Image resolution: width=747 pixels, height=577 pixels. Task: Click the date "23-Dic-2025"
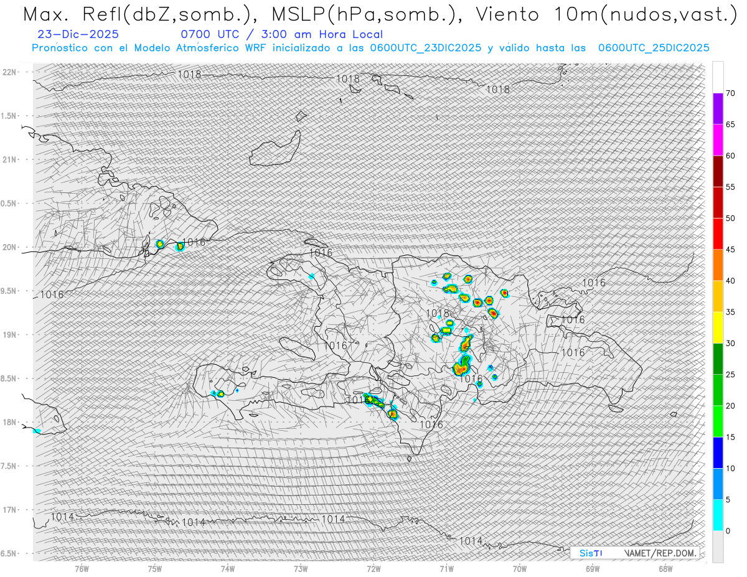[x=78, y=34]
